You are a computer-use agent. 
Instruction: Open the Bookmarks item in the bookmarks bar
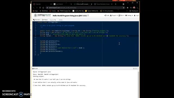click(x=44, y=11)
